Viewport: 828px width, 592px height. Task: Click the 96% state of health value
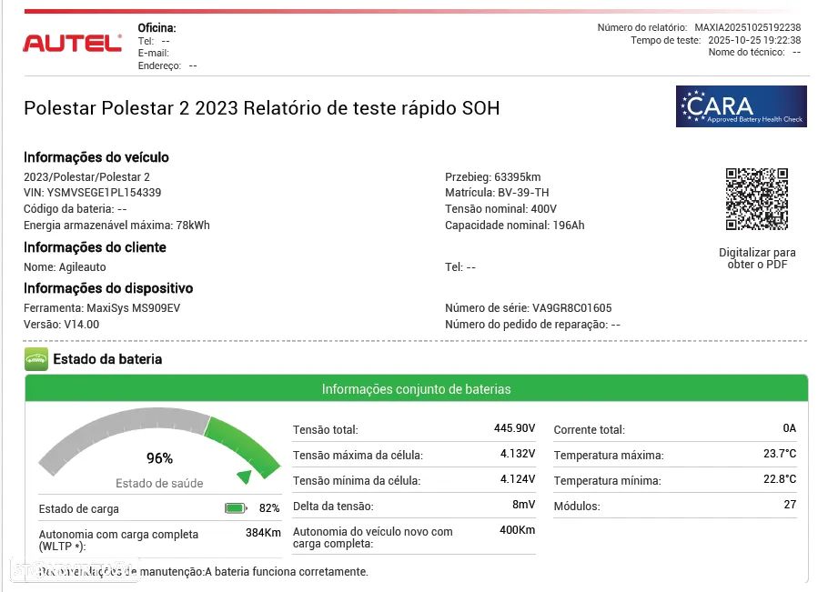(x=159, y=458)
